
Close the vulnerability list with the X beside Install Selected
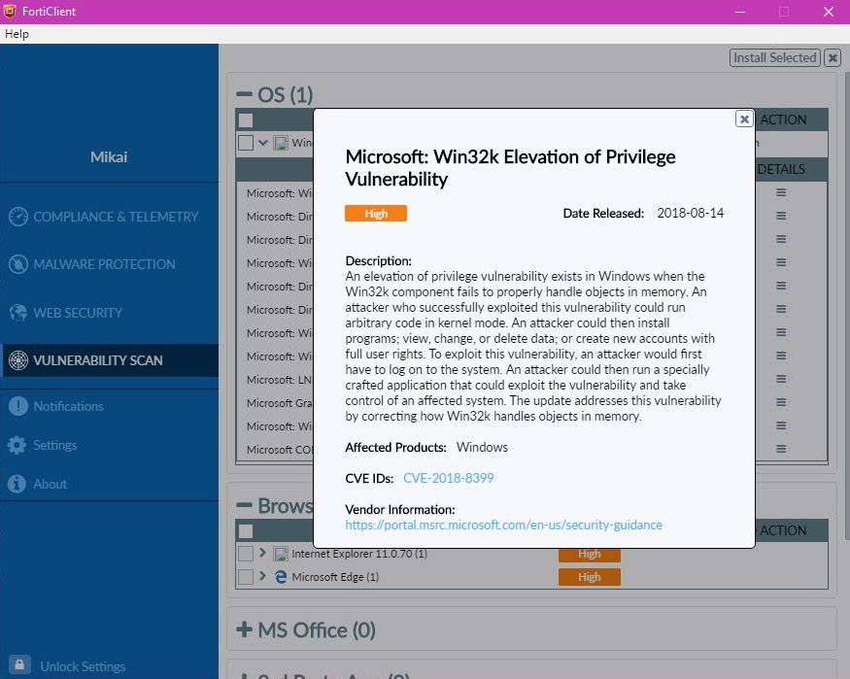tap(833, 57)
